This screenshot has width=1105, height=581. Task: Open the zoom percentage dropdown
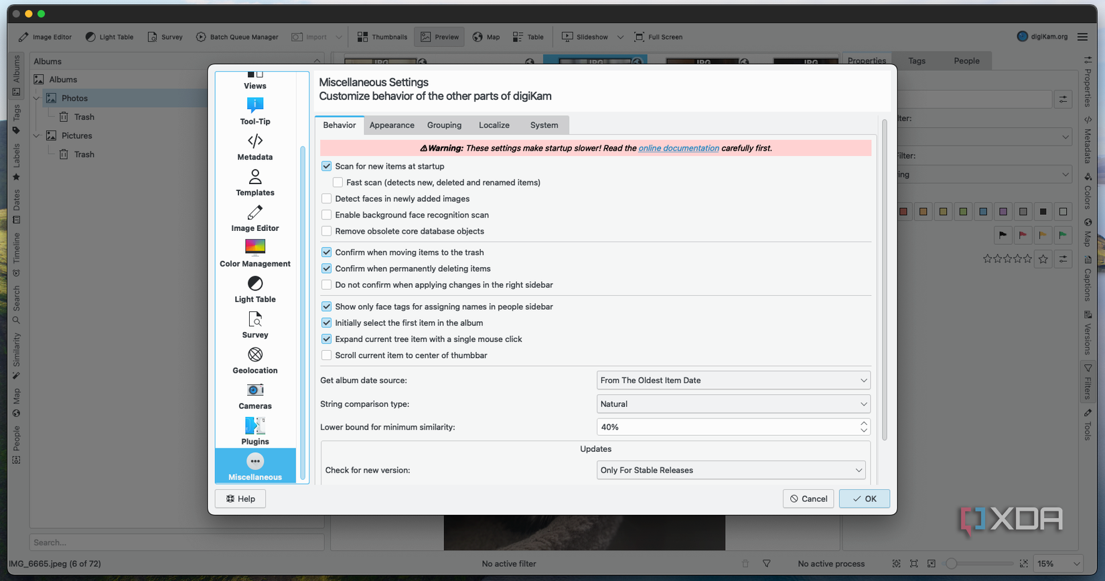1059,564
